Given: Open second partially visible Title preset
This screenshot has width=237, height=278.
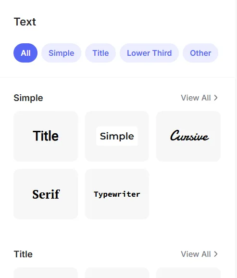Looking at the screenshot, I should click(117, 273).
